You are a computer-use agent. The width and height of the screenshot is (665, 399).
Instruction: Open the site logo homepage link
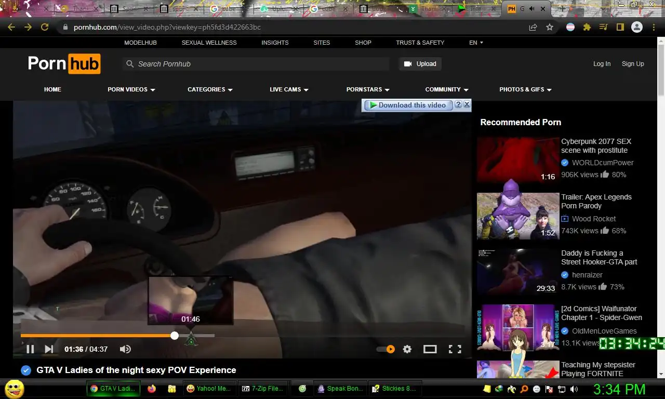point(64,63)
